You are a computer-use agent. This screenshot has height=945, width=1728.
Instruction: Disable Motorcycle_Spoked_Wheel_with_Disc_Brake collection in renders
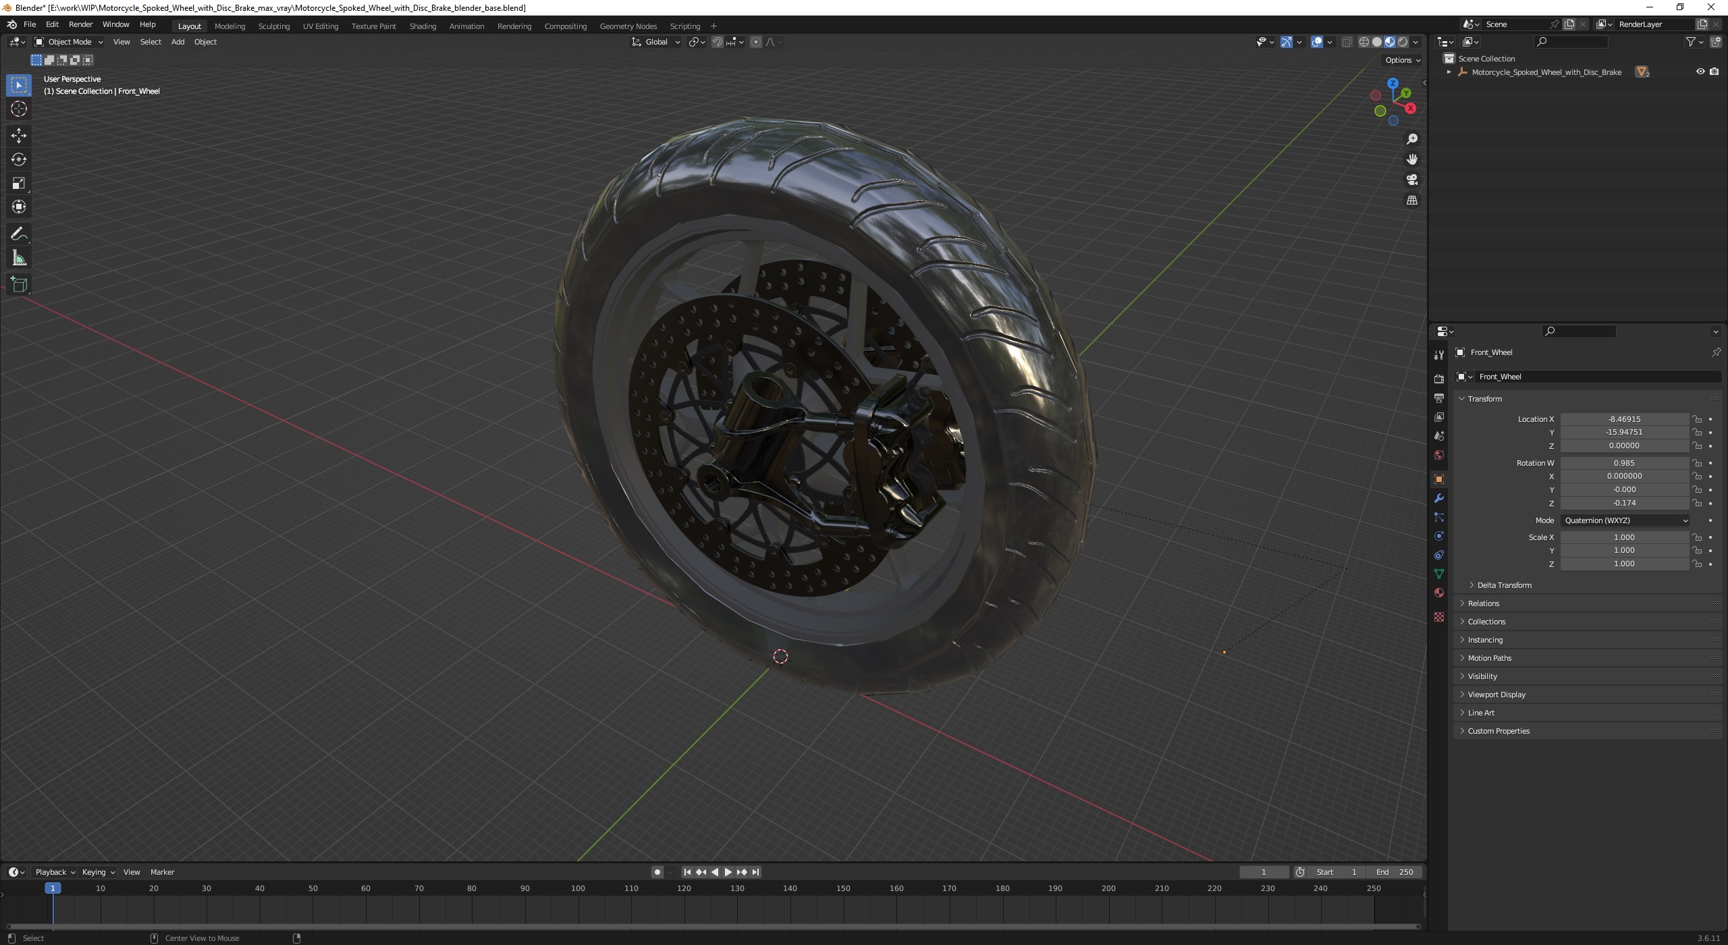[1714, 72]
